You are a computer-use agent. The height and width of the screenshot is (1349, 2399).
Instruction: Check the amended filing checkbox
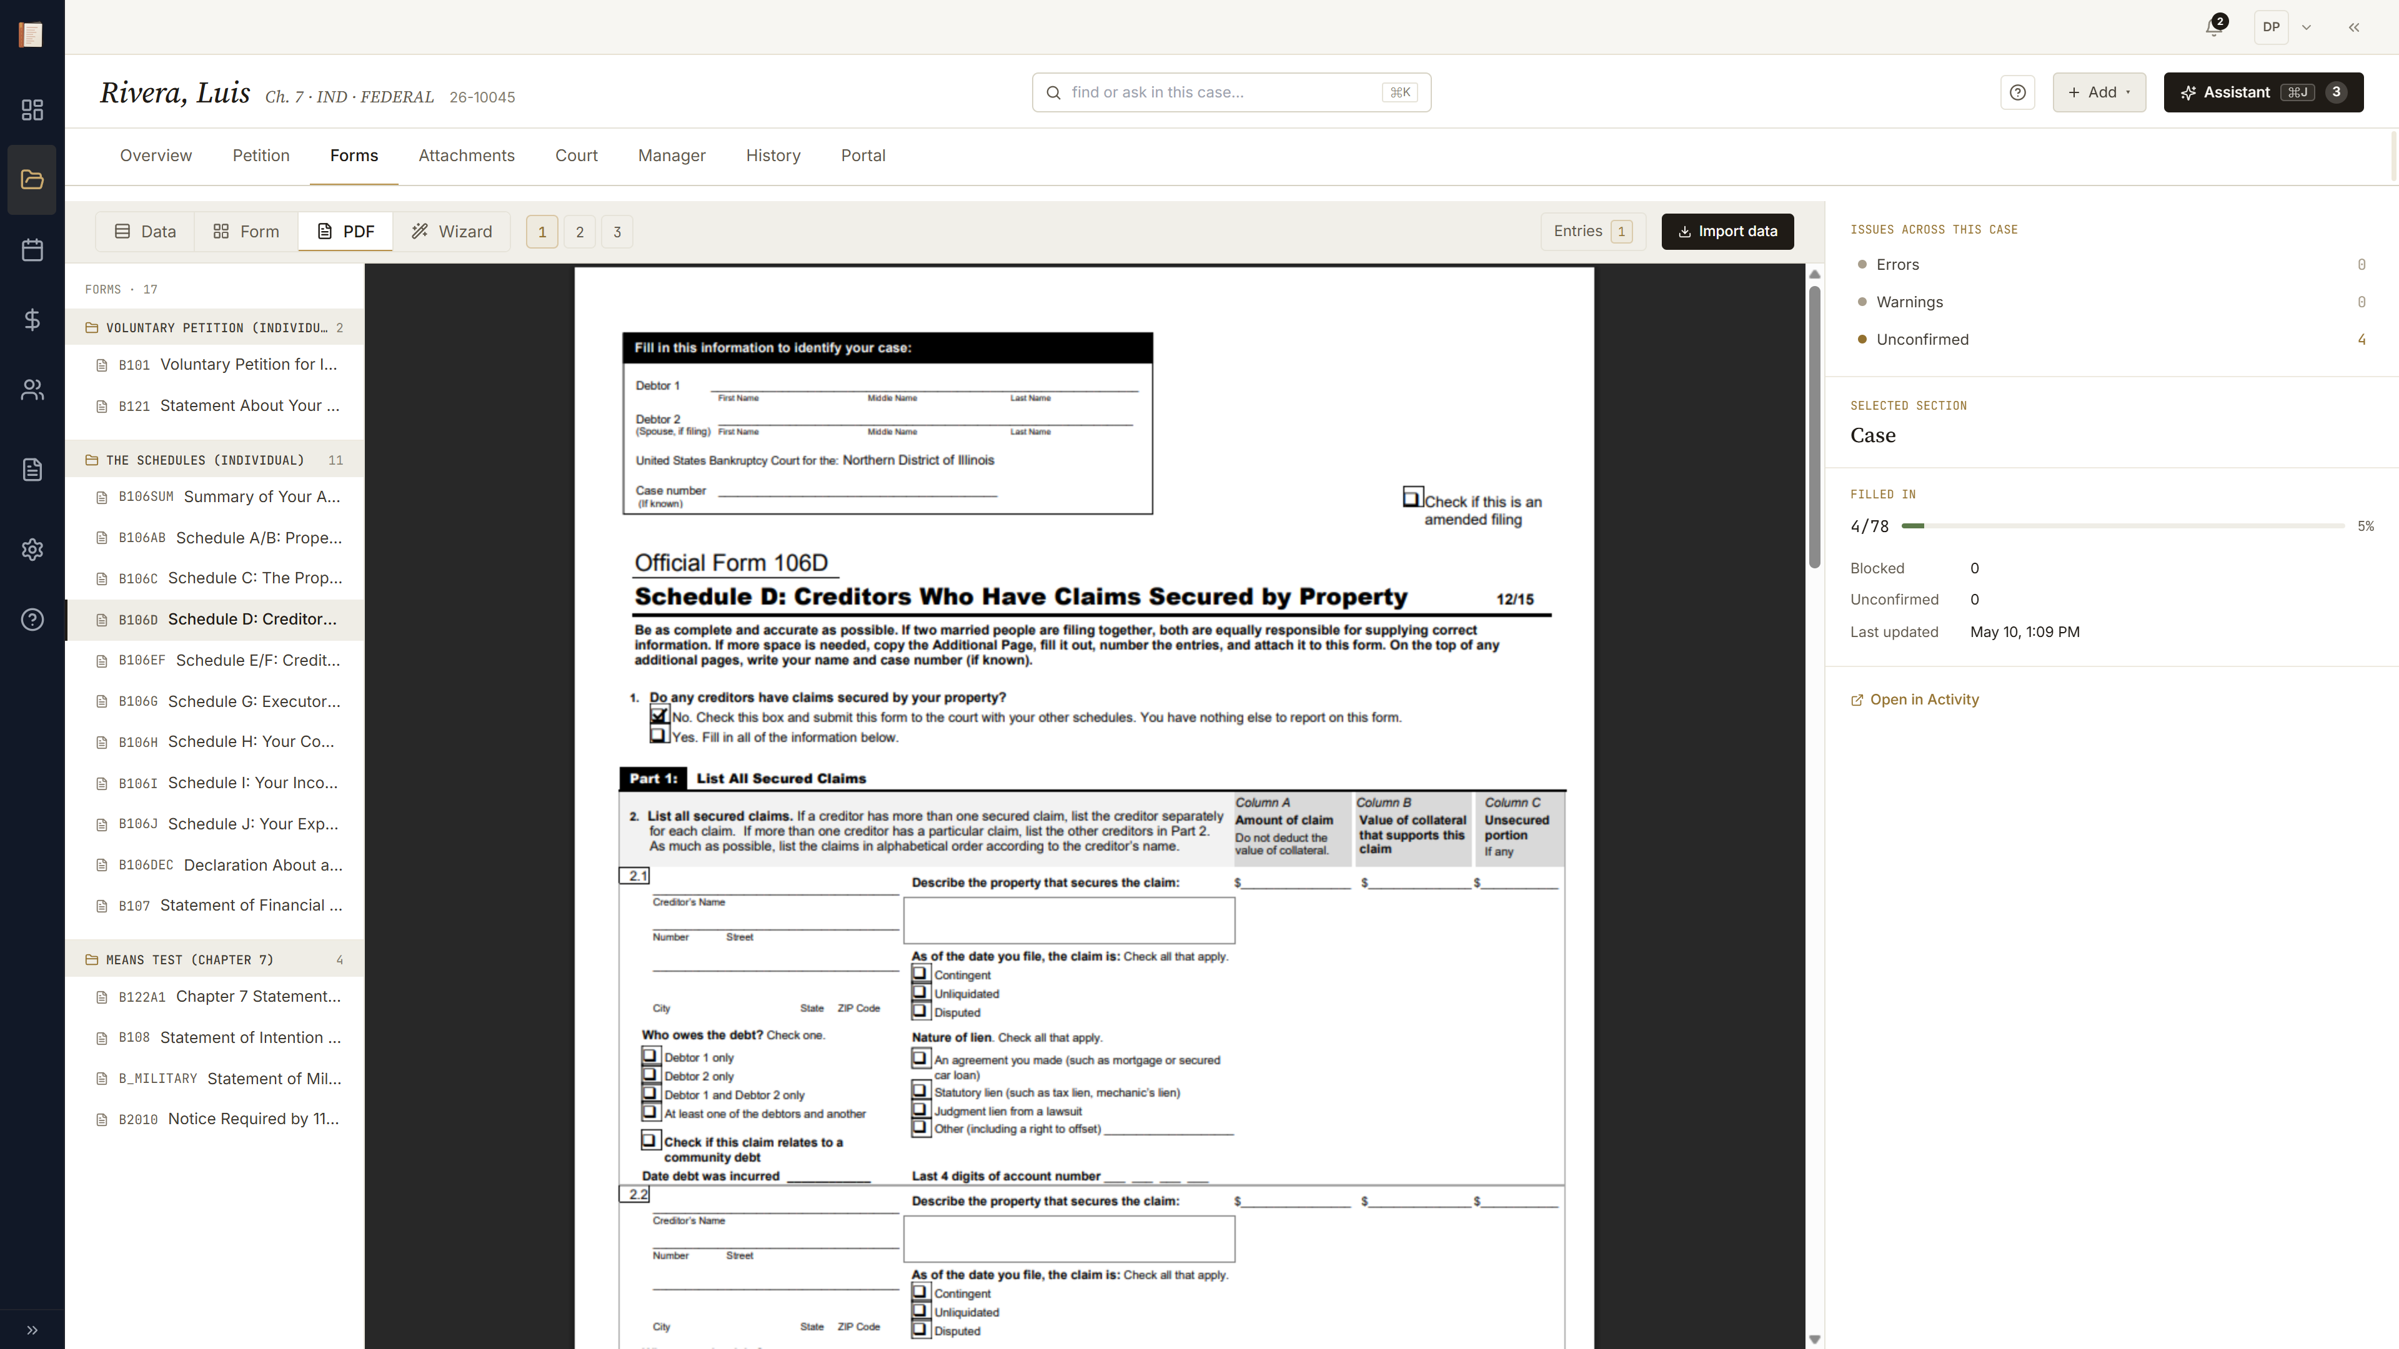(x=1412, y=497)
